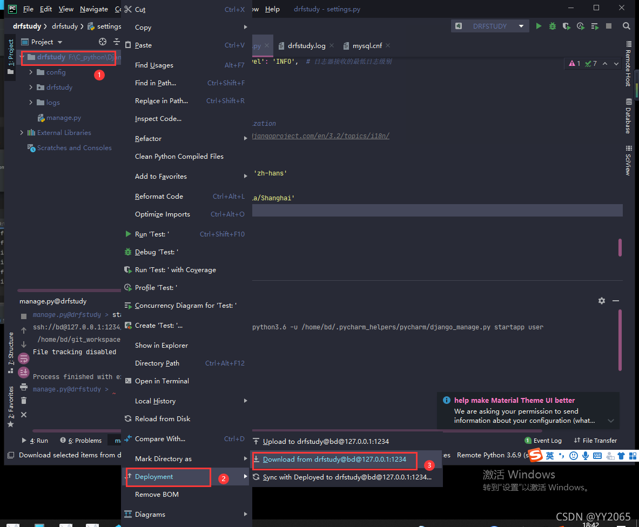This screenshot has width=639, height=527.
Task: Open Remote Host side panel
Action: pos(628,64)
